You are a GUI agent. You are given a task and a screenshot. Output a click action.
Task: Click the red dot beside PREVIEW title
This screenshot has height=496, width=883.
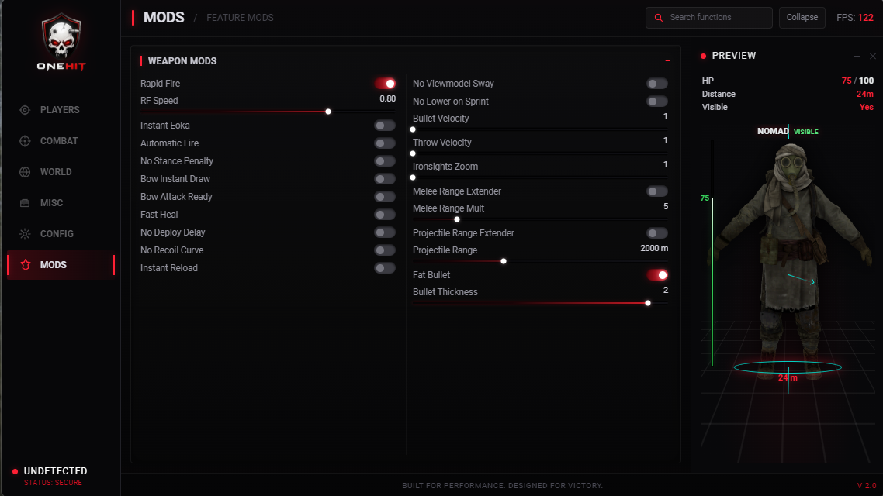click(x=703, y=57)
